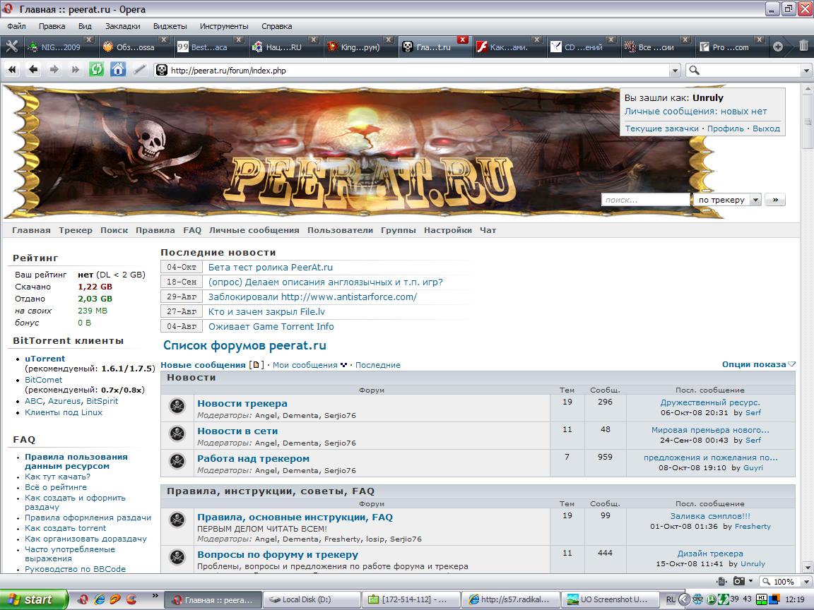Switch to the Pro ...com tab
Viewport: 814px width, 610px height.
(730, 47)
